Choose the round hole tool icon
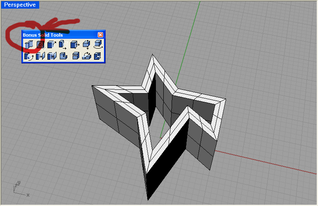The height and width of the screenshot is (206, 318). coord(40,45)
